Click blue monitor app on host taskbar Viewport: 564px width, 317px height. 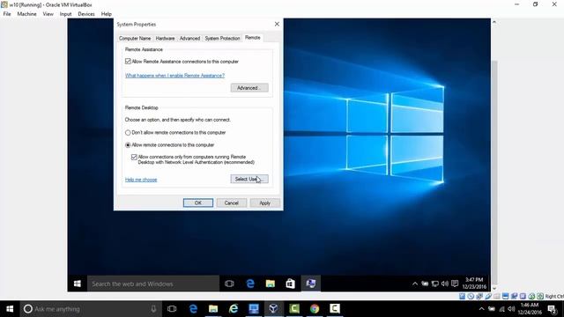pos(254,309)
